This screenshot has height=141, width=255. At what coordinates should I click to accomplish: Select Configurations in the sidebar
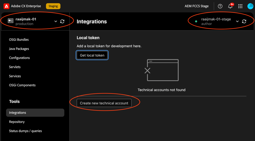click(19, 58)
